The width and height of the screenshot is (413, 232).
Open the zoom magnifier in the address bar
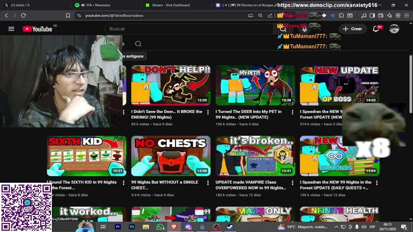tap(260, 15)
